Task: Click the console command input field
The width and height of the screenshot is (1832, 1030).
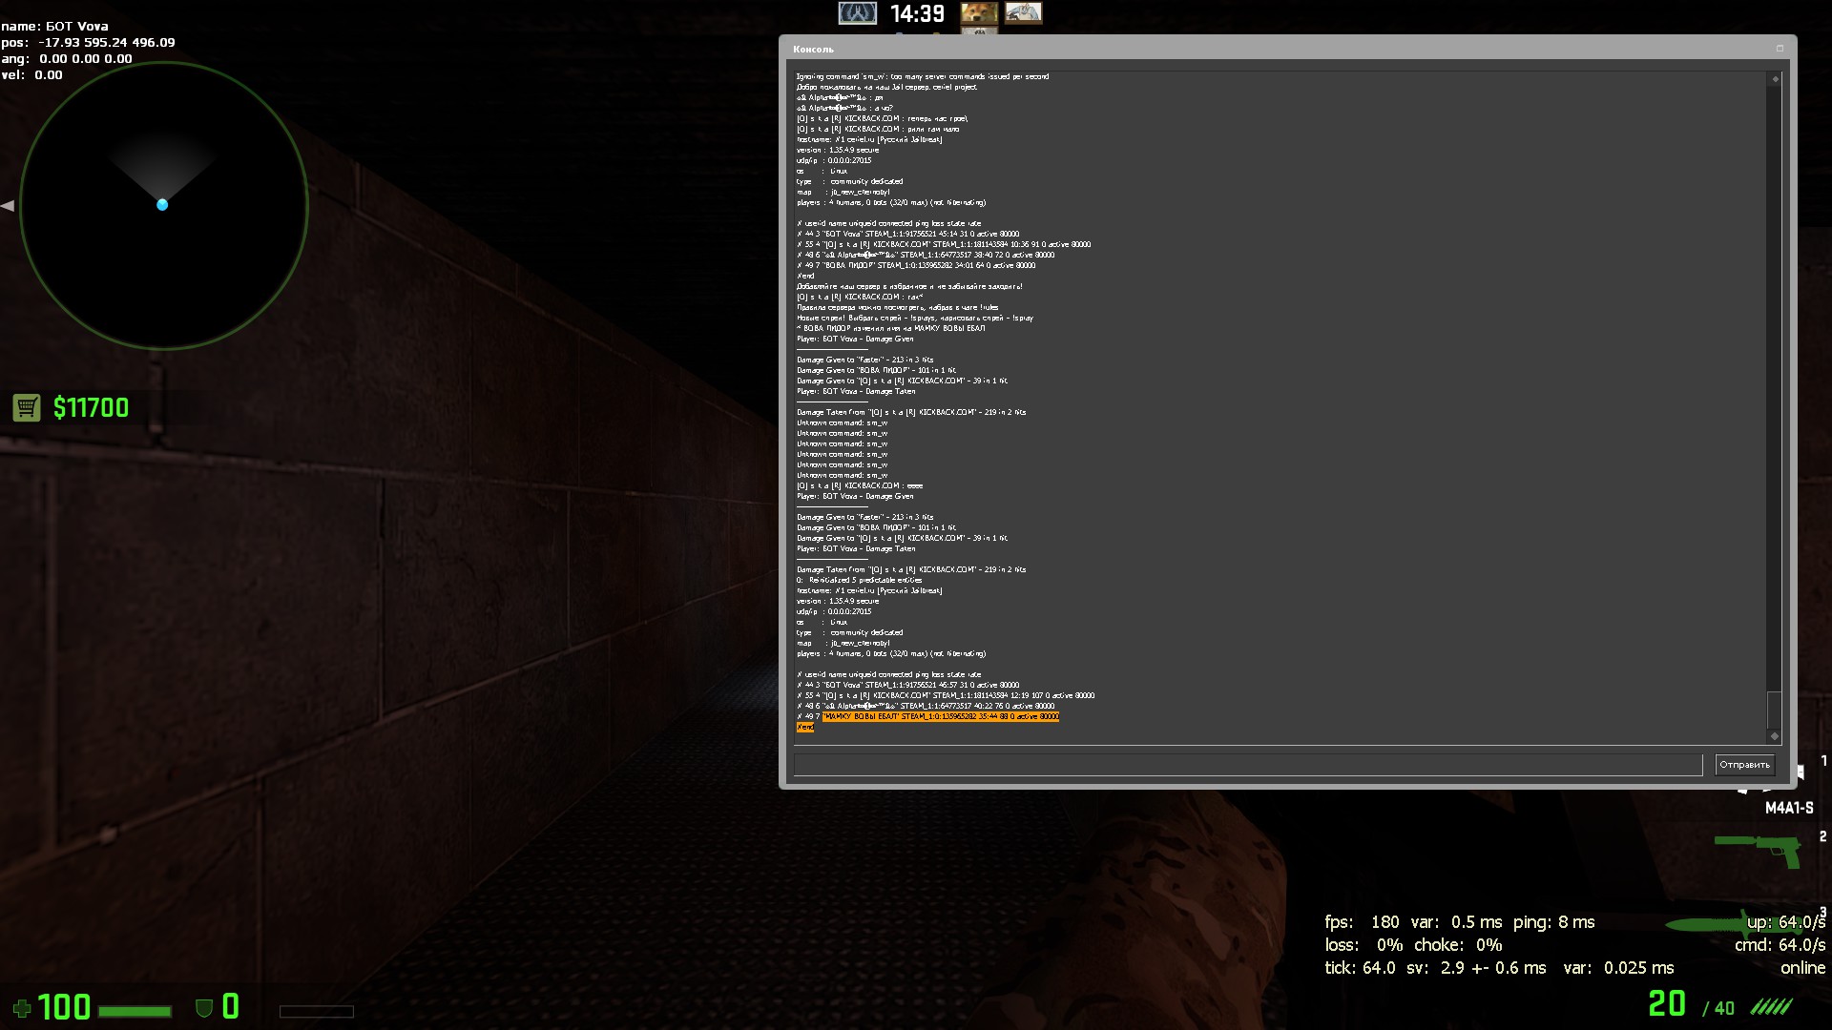Action: click(1247, 765)
